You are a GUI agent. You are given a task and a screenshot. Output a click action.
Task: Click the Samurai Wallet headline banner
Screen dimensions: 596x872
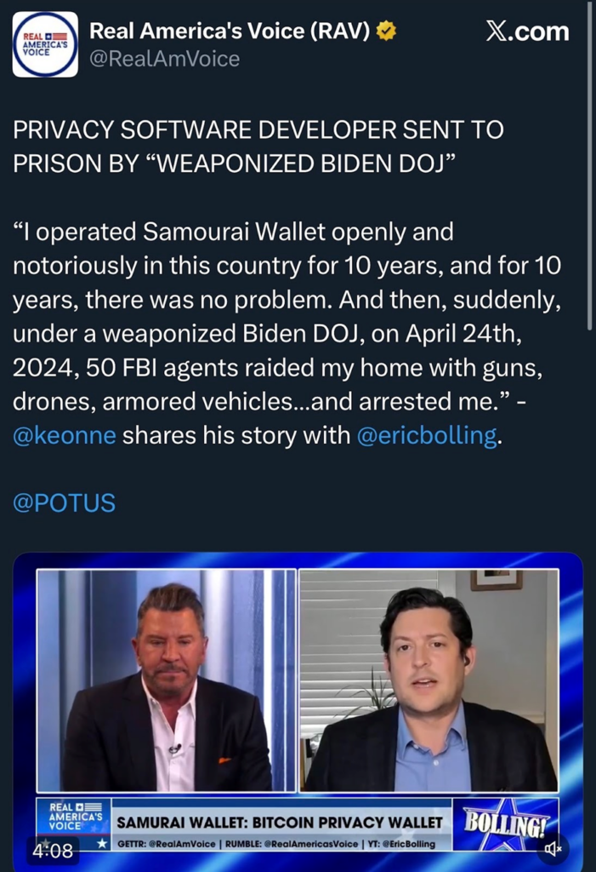tap(280, 822)
